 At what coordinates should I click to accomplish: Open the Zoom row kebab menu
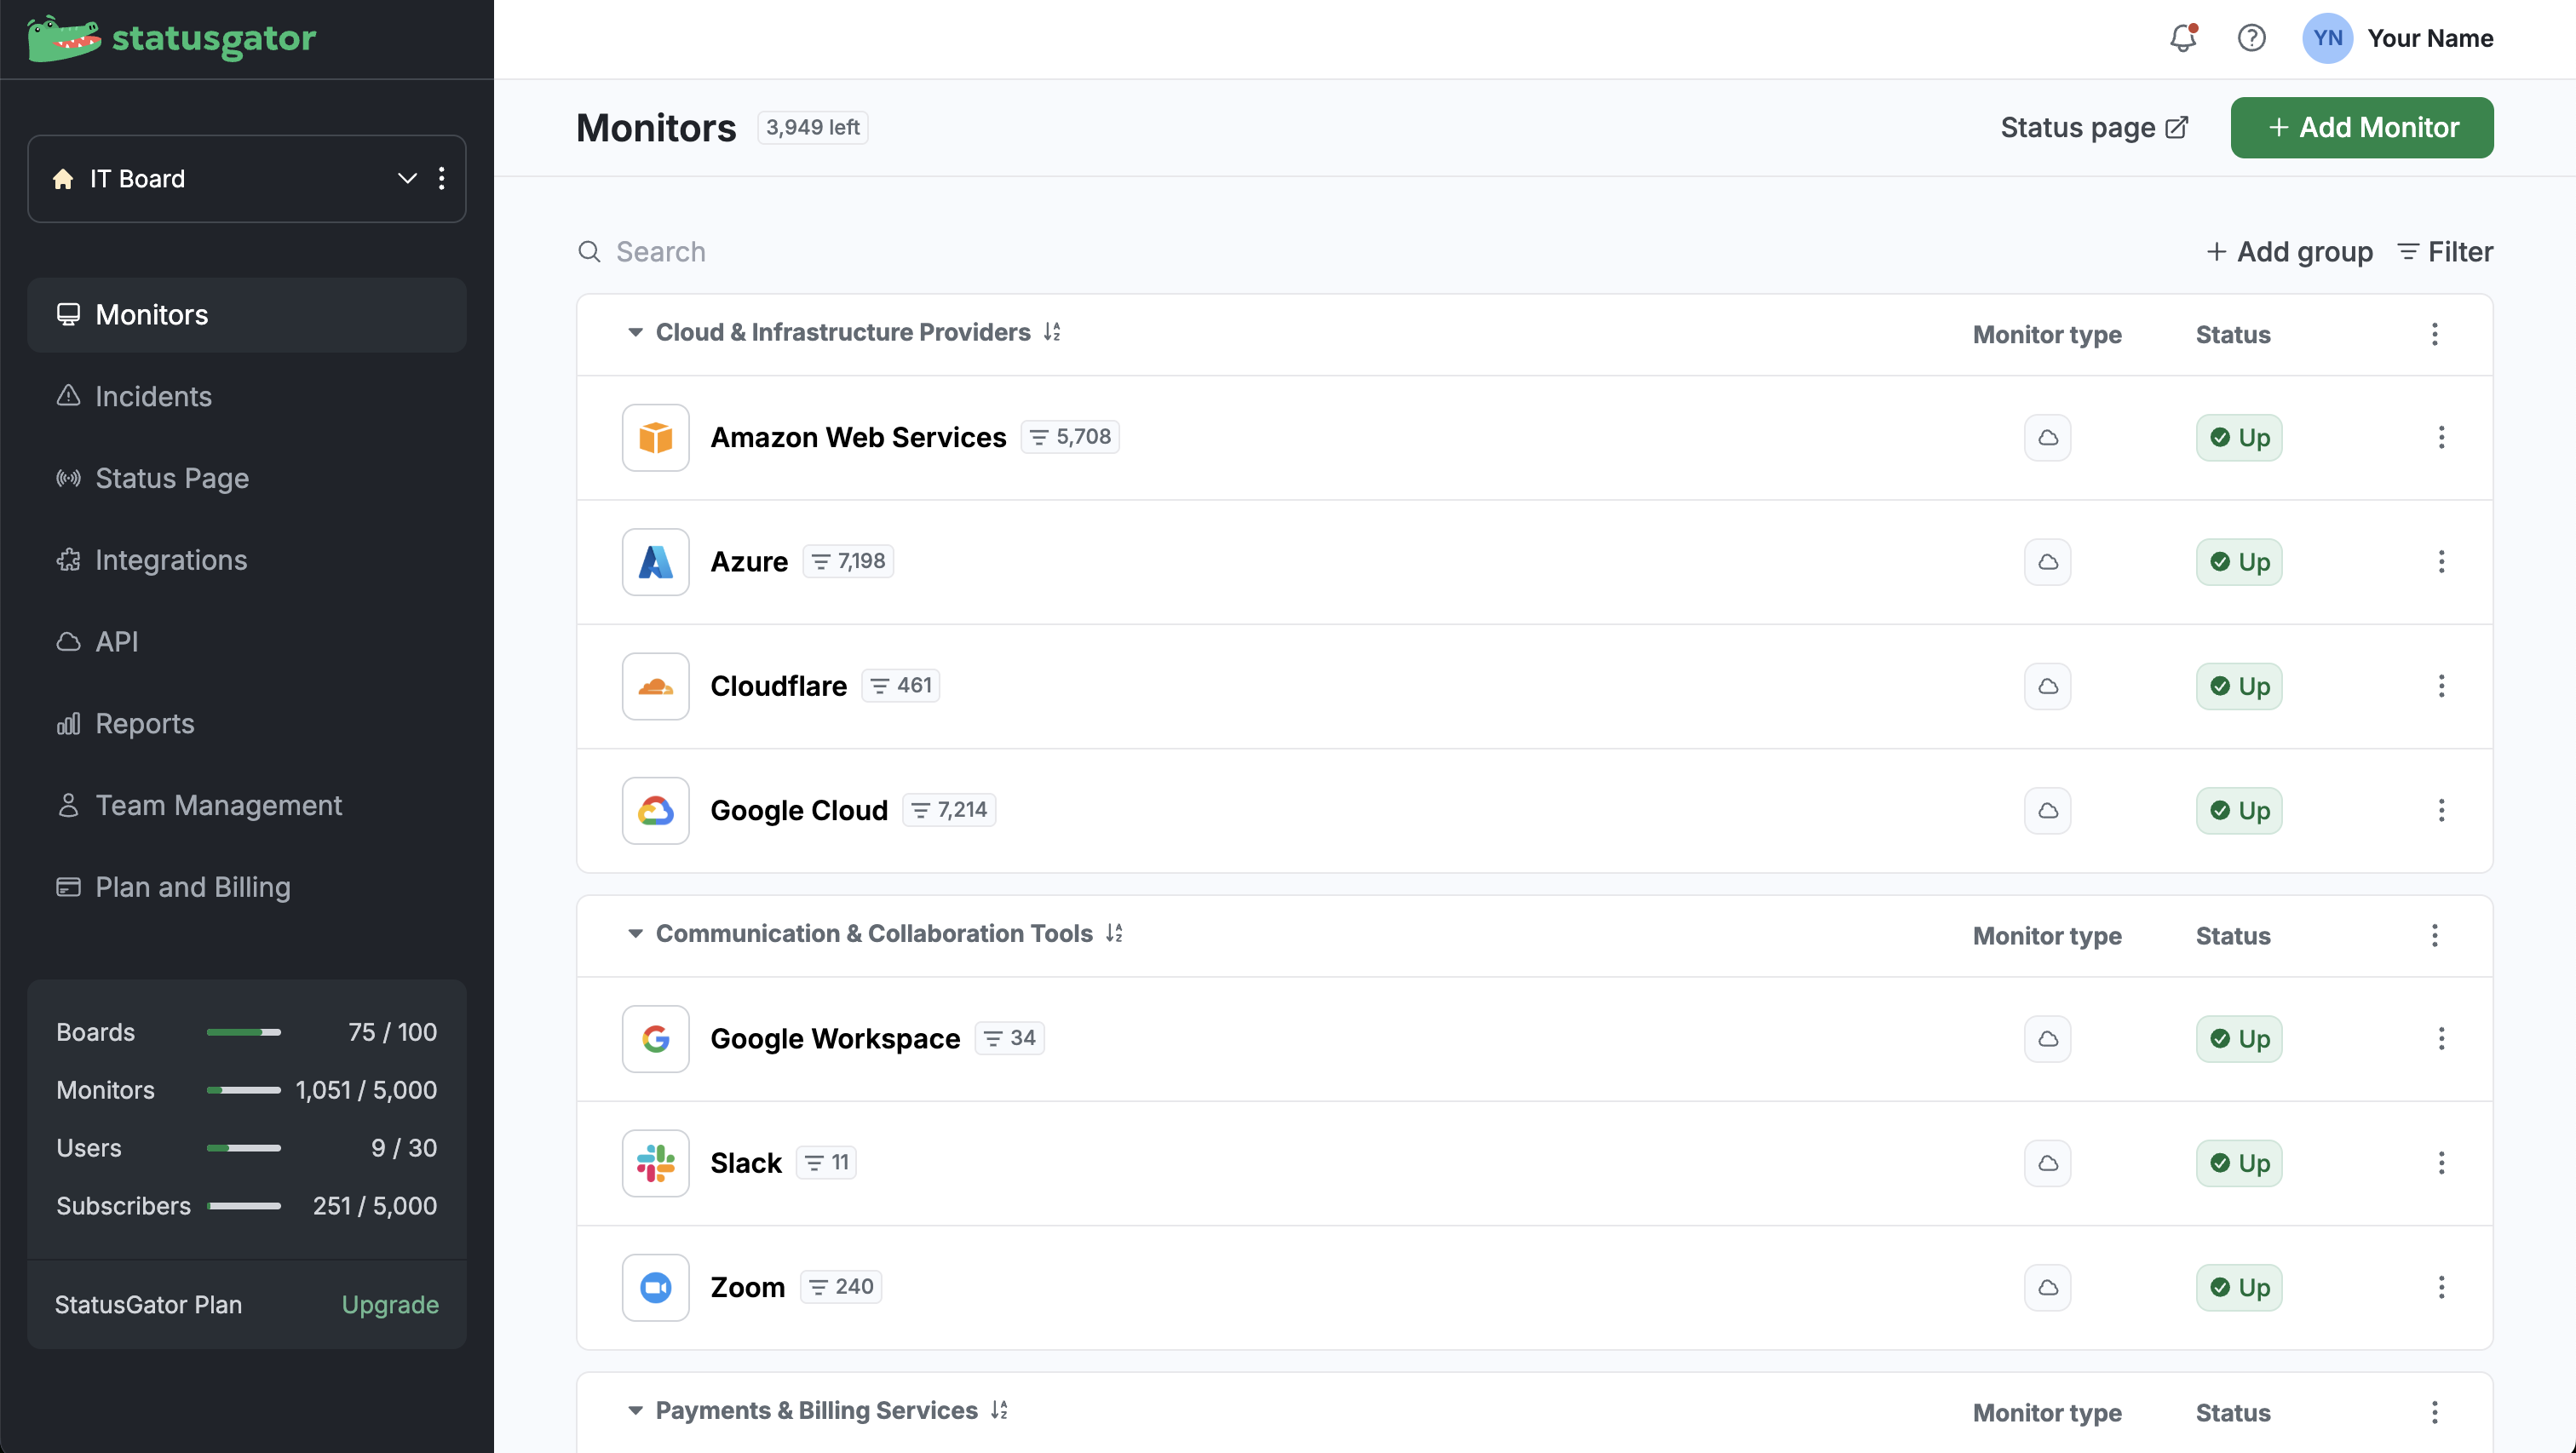(x=2441, y=1287)
